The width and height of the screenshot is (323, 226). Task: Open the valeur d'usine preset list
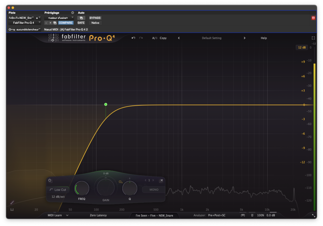tap(59, 18)
